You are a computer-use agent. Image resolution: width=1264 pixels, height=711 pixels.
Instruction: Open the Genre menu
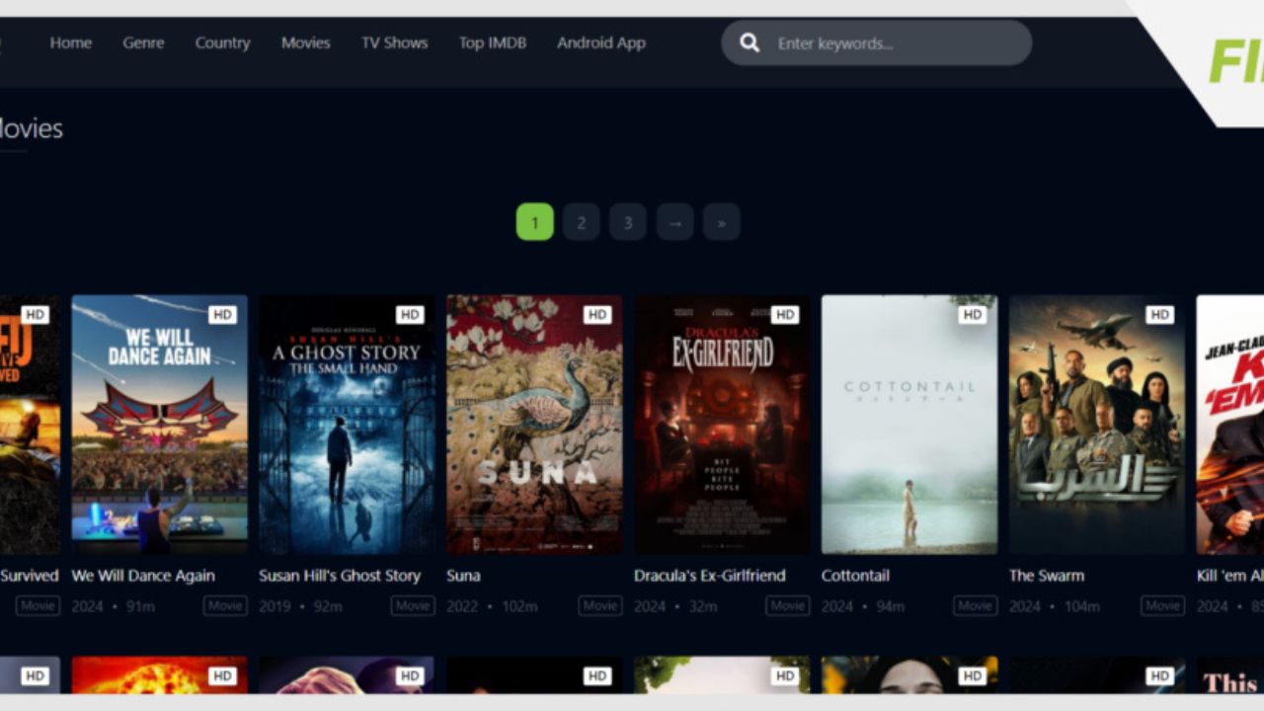[143, 43]
